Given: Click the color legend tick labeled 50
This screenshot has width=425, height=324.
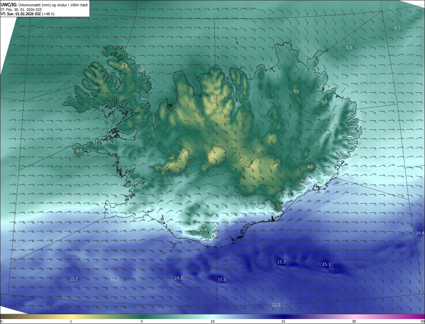Looking at the screenshot, I should 422,321.
